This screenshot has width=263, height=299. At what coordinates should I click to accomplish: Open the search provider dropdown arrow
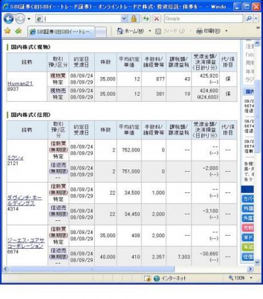[256, 19]
